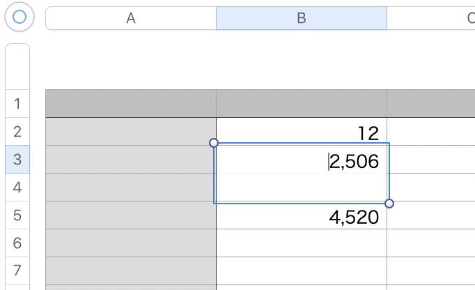
Task: Select row 5 header
Action: click(17, 215)
